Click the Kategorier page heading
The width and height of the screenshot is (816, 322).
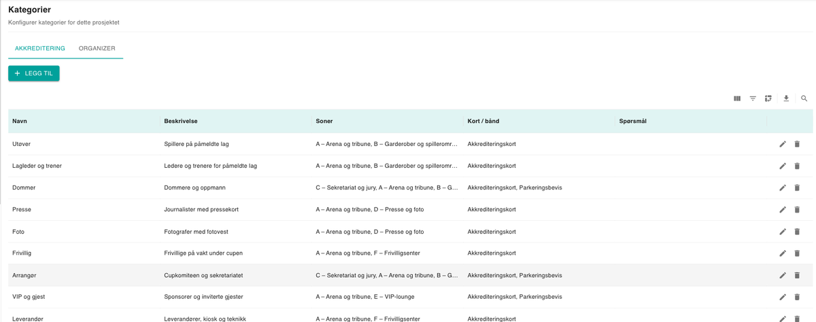coord(29,10)
